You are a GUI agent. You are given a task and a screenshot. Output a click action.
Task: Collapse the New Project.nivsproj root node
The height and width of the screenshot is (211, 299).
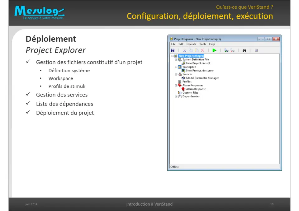click(x=172, y=56)
